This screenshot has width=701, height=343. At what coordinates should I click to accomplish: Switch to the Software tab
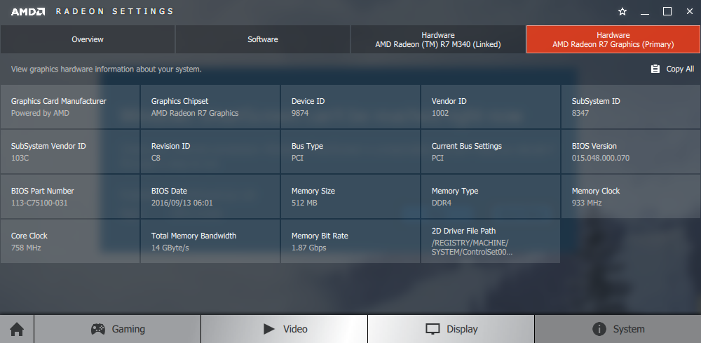point(263,39)
